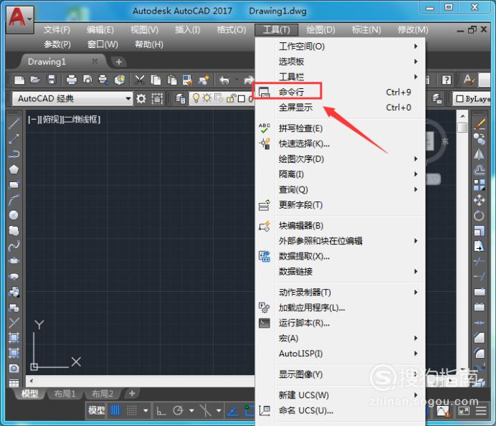This screenshot has height=426, width=496.
Task: Click the Plot Preview icon
Action: [87, 80]
